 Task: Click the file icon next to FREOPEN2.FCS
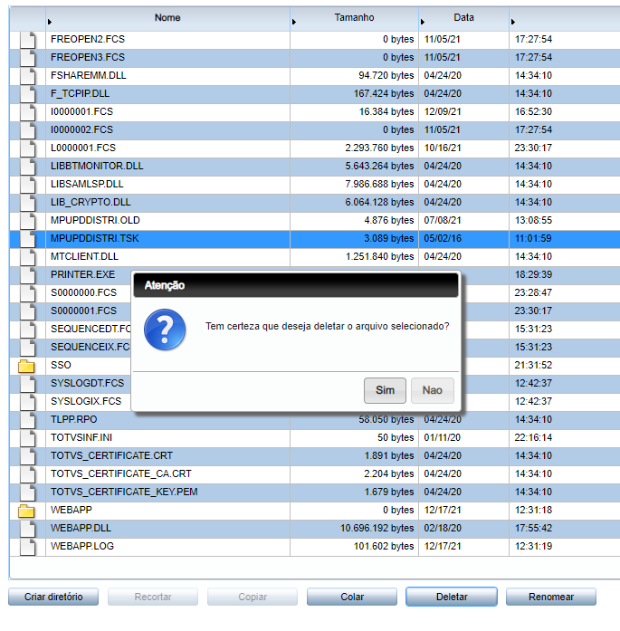pyautogui.click(x=27, y=40)
